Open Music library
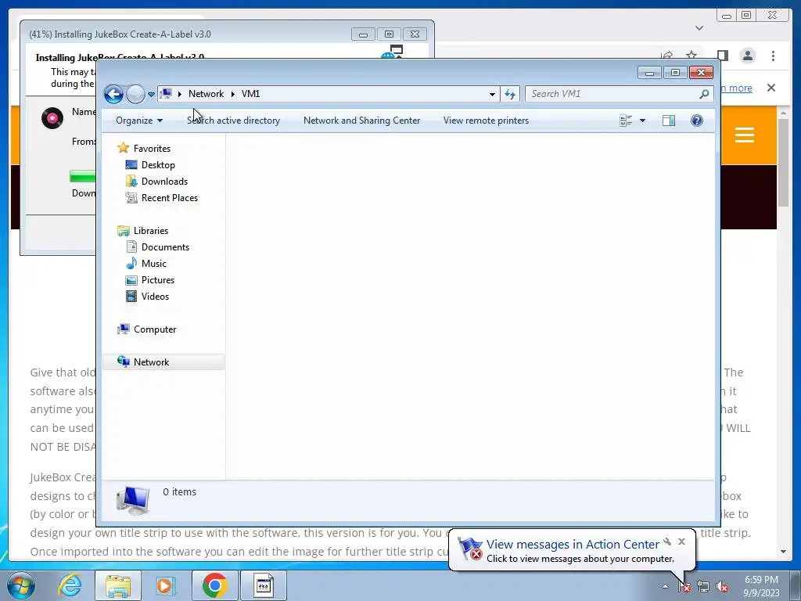801x601 pixels. click(154, 264)
